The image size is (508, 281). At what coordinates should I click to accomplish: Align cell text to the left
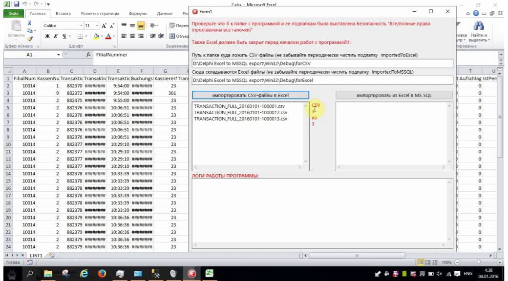click(x=124, y=36)
